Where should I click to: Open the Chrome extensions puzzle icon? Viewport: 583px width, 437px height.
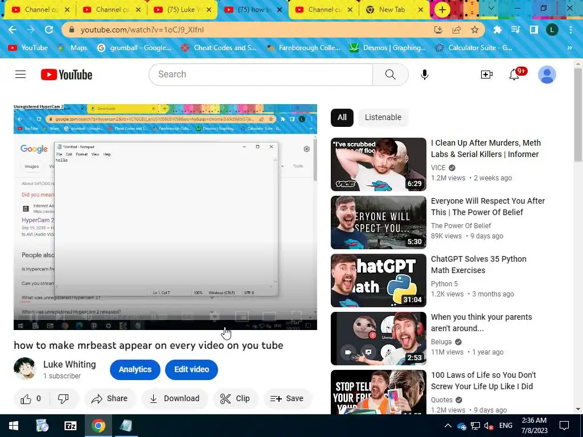(x=498, y=30)
